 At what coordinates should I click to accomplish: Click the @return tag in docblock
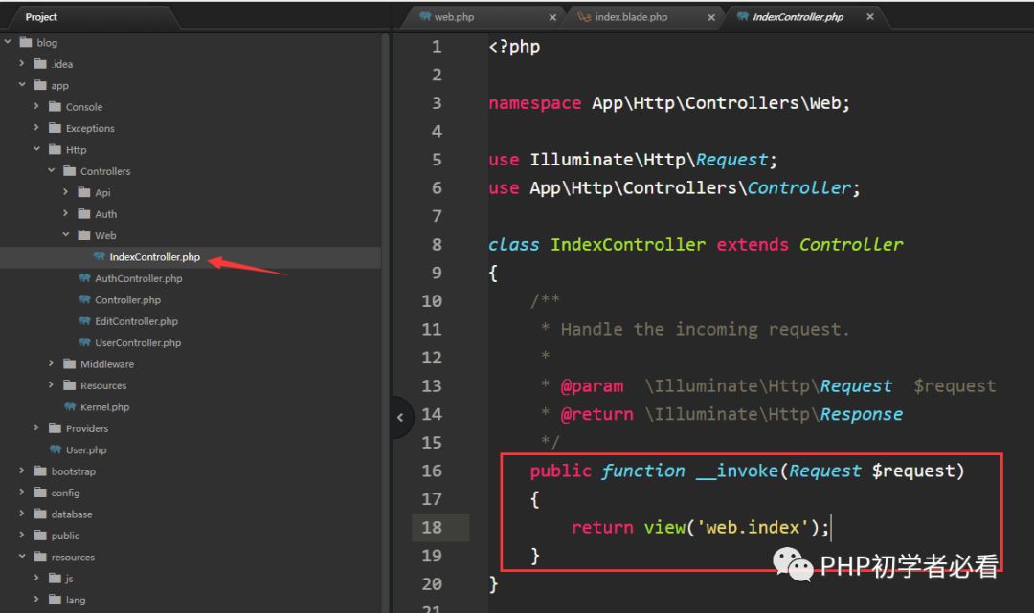coord(596,414)
